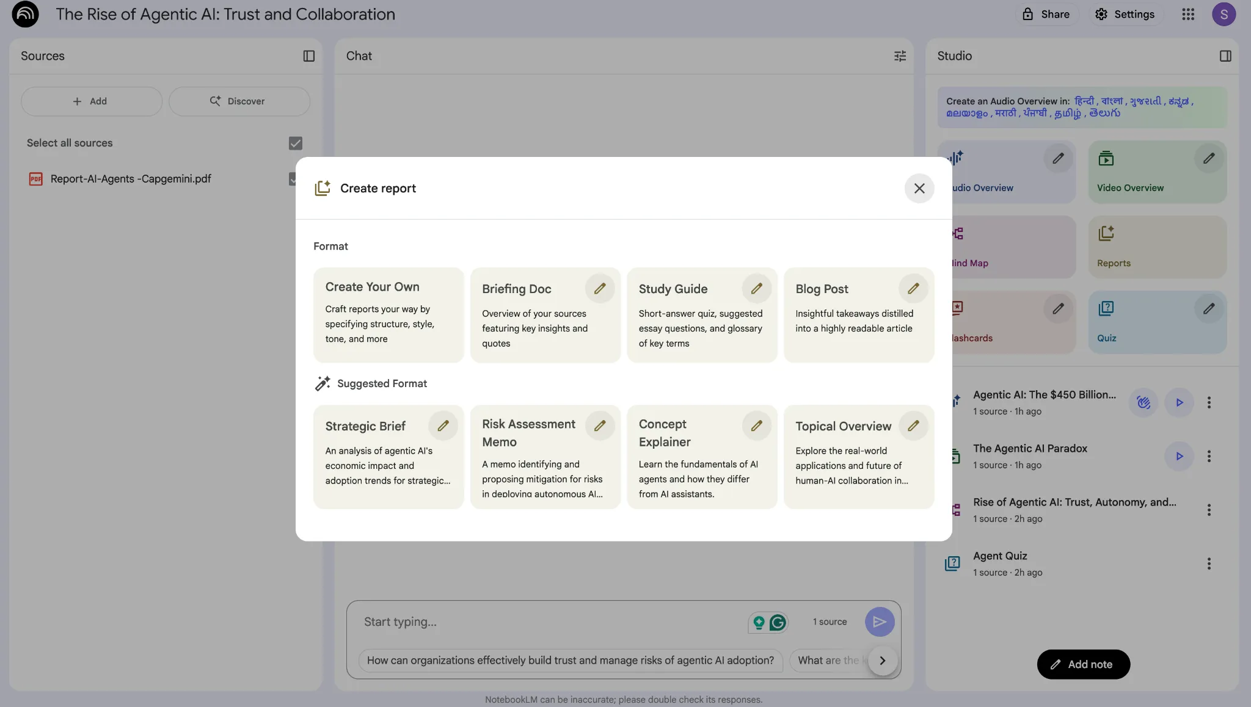Screen dimensions: 1251x707
Task: Click the Add note button
Action: [1083, 664]
